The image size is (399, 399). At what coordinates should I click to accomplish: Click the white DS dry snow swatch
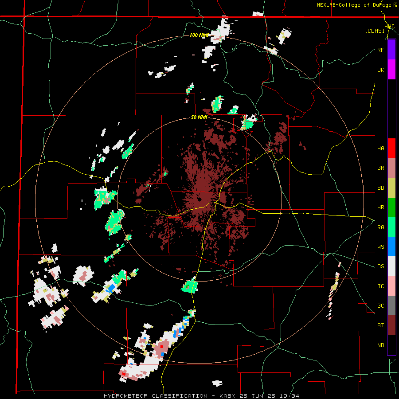tap(391, 266)
